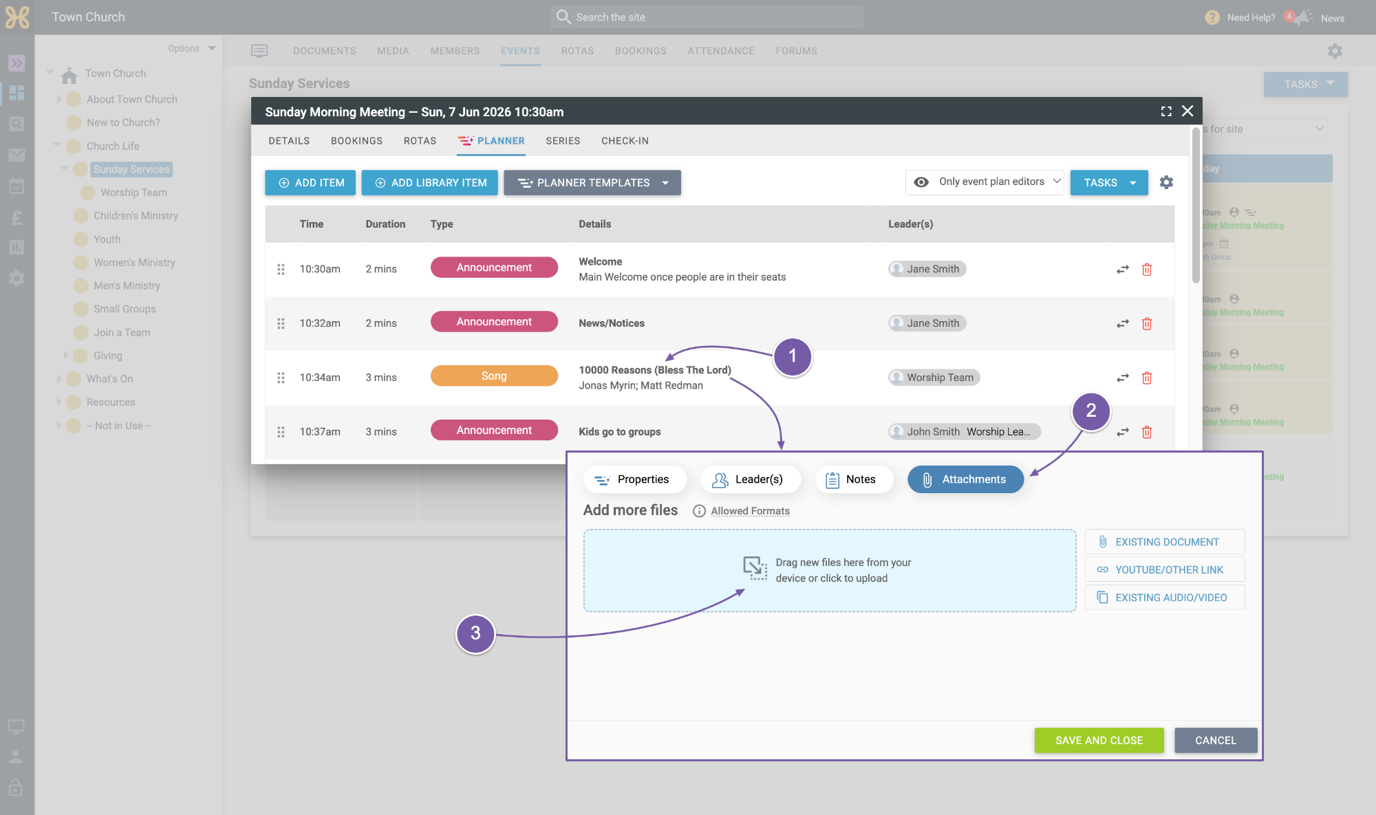Click the Save and Close button

(x=1099, y=740)
